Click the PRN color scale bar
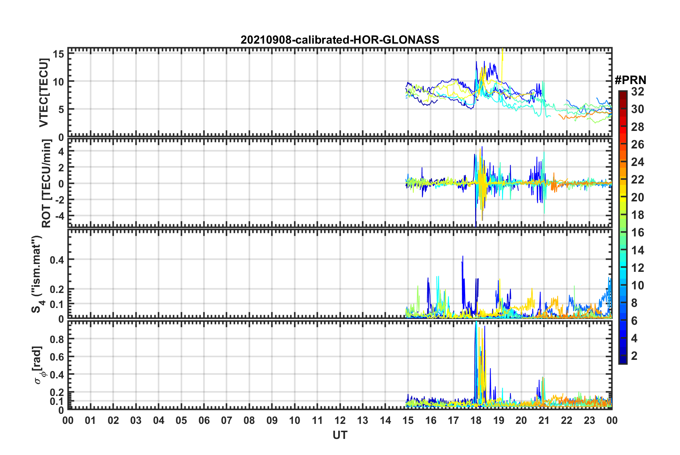 click(623, 227)
